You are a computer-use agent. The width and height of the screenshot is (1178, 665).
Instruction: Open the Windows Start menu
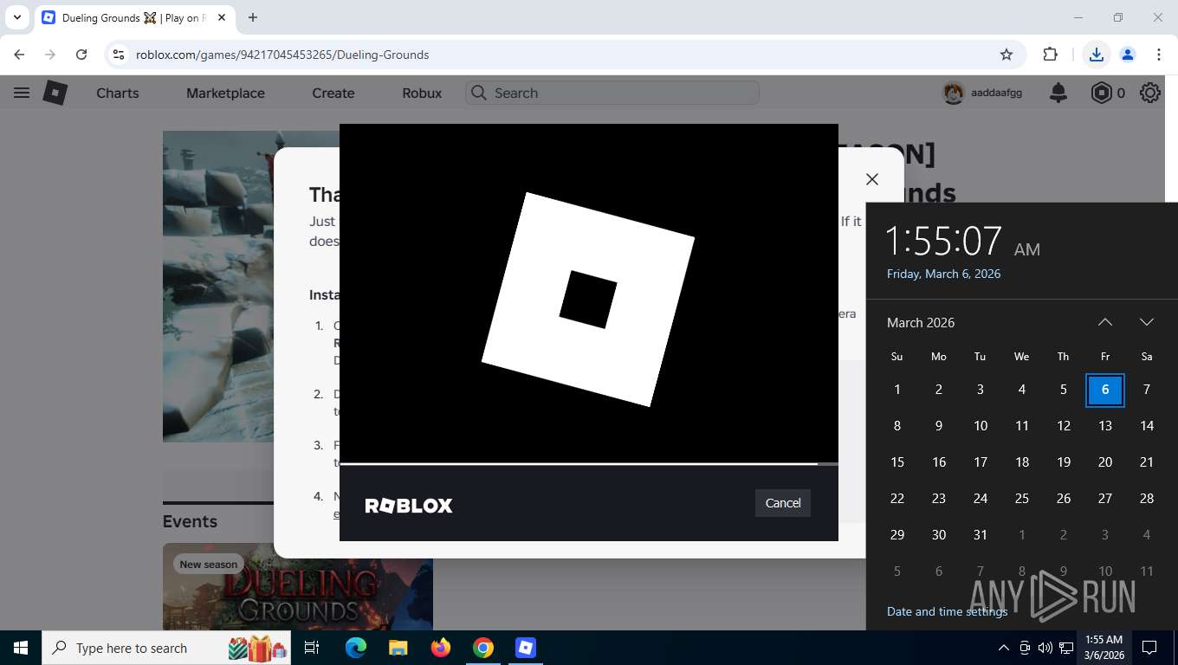coord(21,648)
